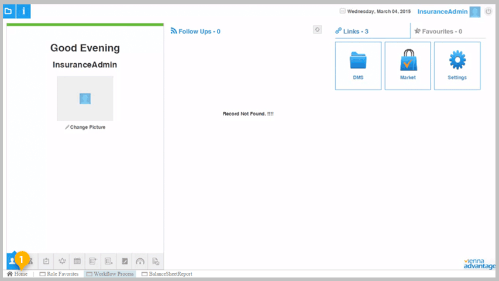
Task: Open the clipboard check tasks icon
Action: click(46, 261)
